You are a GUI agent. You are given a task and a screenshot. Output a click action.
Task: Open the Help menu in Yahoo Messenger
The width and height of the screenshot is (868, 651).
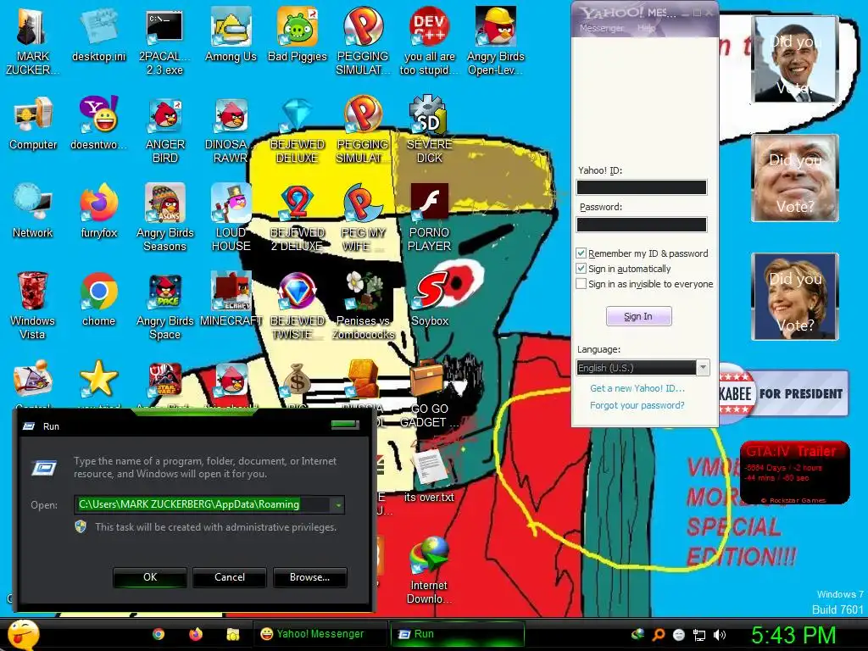645,28
